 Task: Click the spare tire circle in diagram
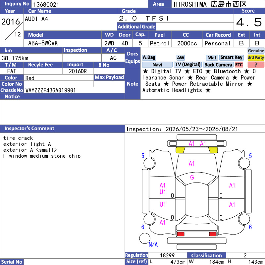coord(145,238)
